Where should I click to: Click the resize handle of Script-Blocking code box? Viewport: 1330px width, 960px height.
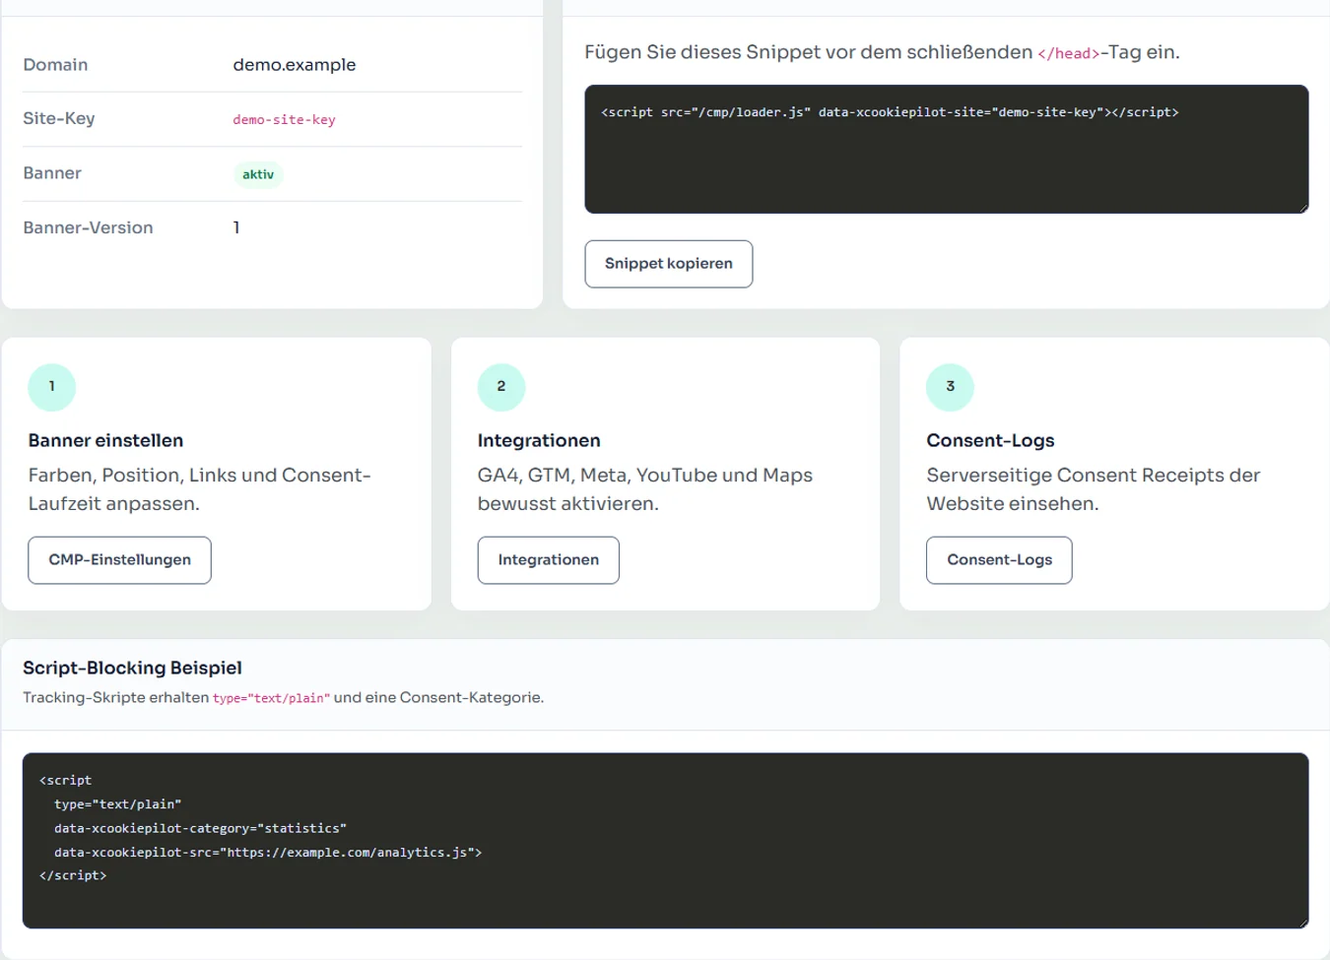[x=1303, y=923]
